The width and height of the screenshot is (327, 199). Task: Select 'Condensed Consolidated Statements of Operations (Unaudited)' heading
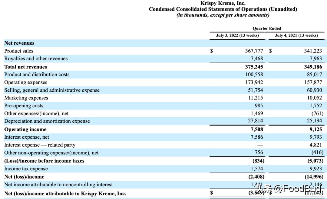point(223,9)
